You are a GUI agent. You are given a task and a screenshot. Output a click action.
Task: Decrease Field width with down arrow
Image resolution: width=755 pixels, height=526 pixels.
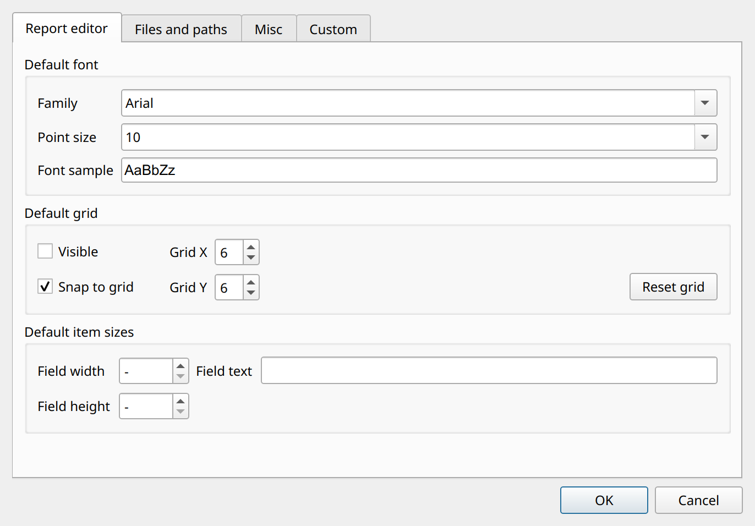pyautogui.click(x=180, y=377)
